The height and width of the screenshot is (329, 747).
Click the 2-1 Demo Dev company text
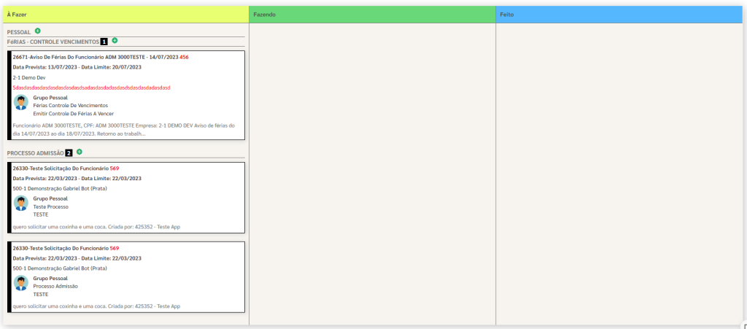click(29, 77)
